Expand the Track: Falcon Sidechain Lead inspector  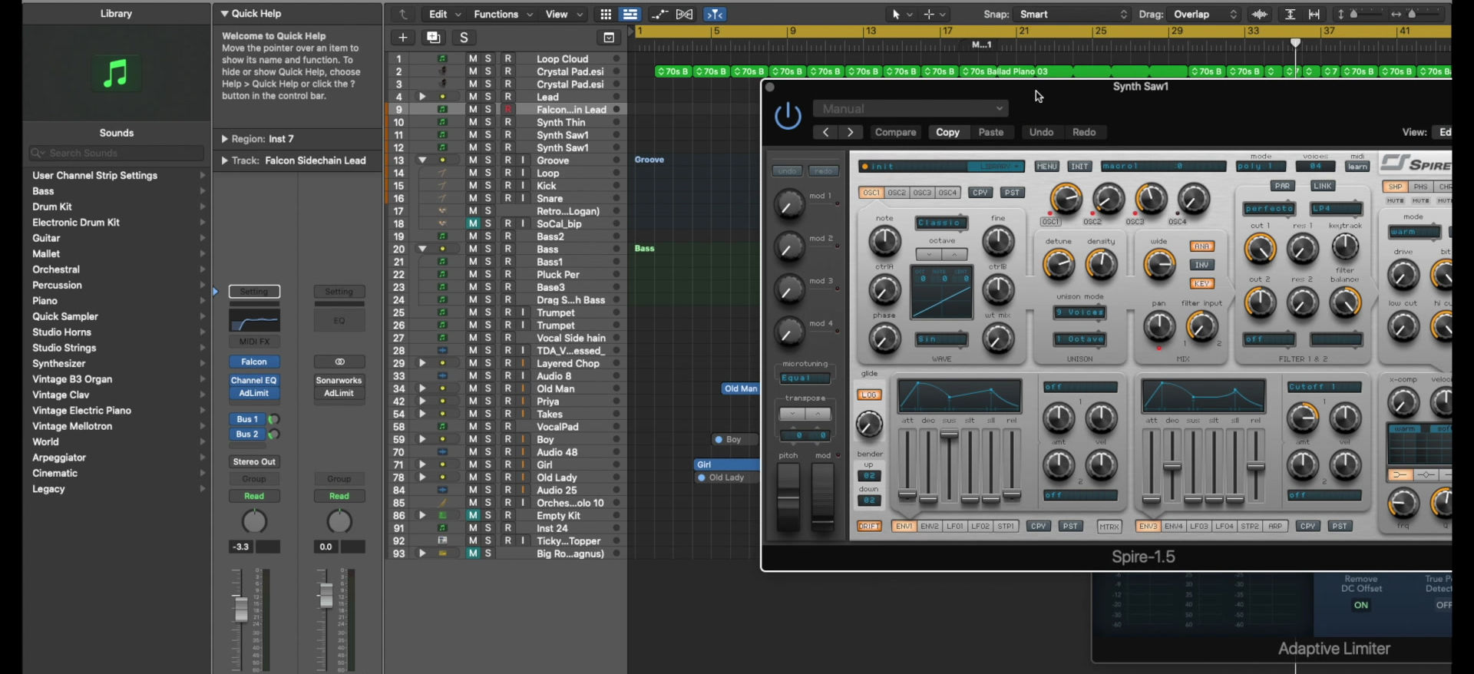point(225,160)
